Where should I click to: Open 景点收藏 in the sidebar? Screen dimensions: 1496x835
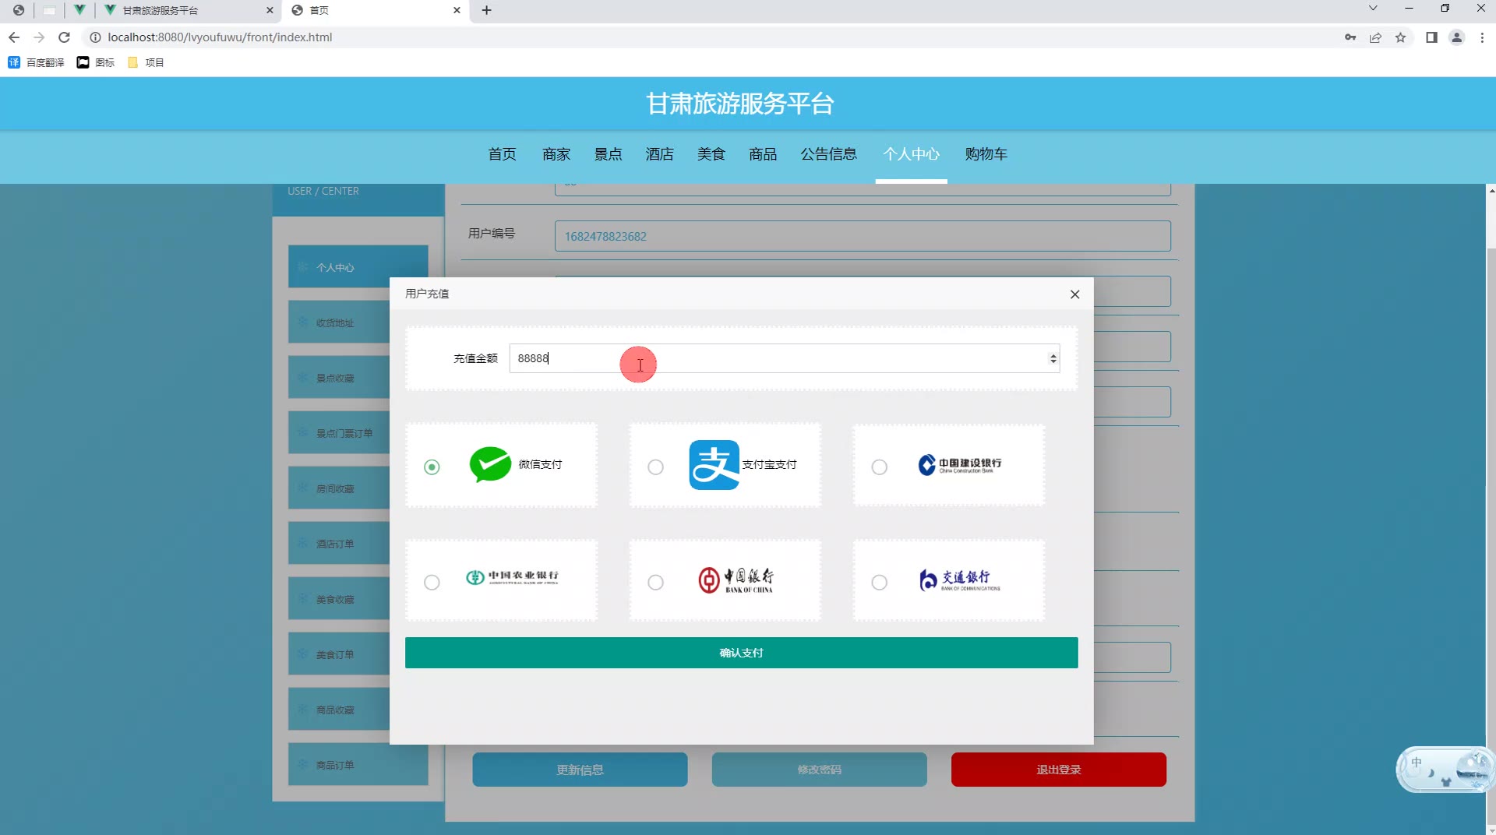click(x=339, y=378)
